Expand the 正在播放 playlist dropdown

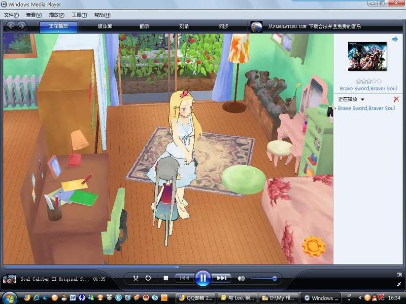pos(362,99)
